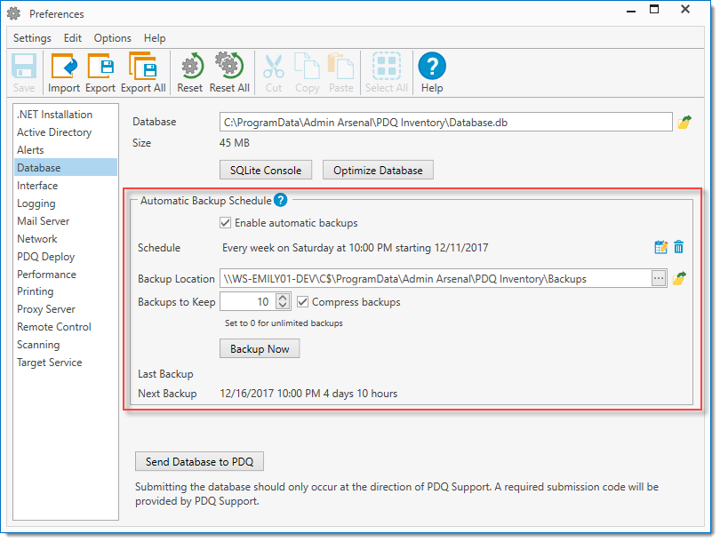Open the Automatic Backup Schedule help icon
The height and width of the screenshot is (542, 720).
coord(280,201)
